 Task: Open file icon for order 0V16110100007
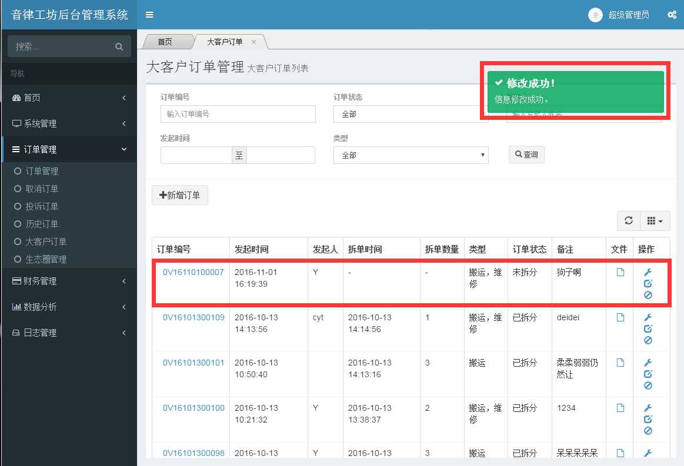[x=620, y=272]
